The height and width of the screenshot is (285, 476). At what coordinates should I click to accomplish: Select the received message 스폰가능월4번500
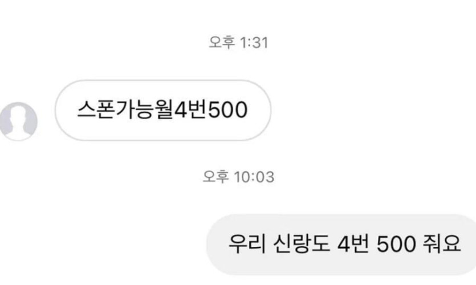162,110
